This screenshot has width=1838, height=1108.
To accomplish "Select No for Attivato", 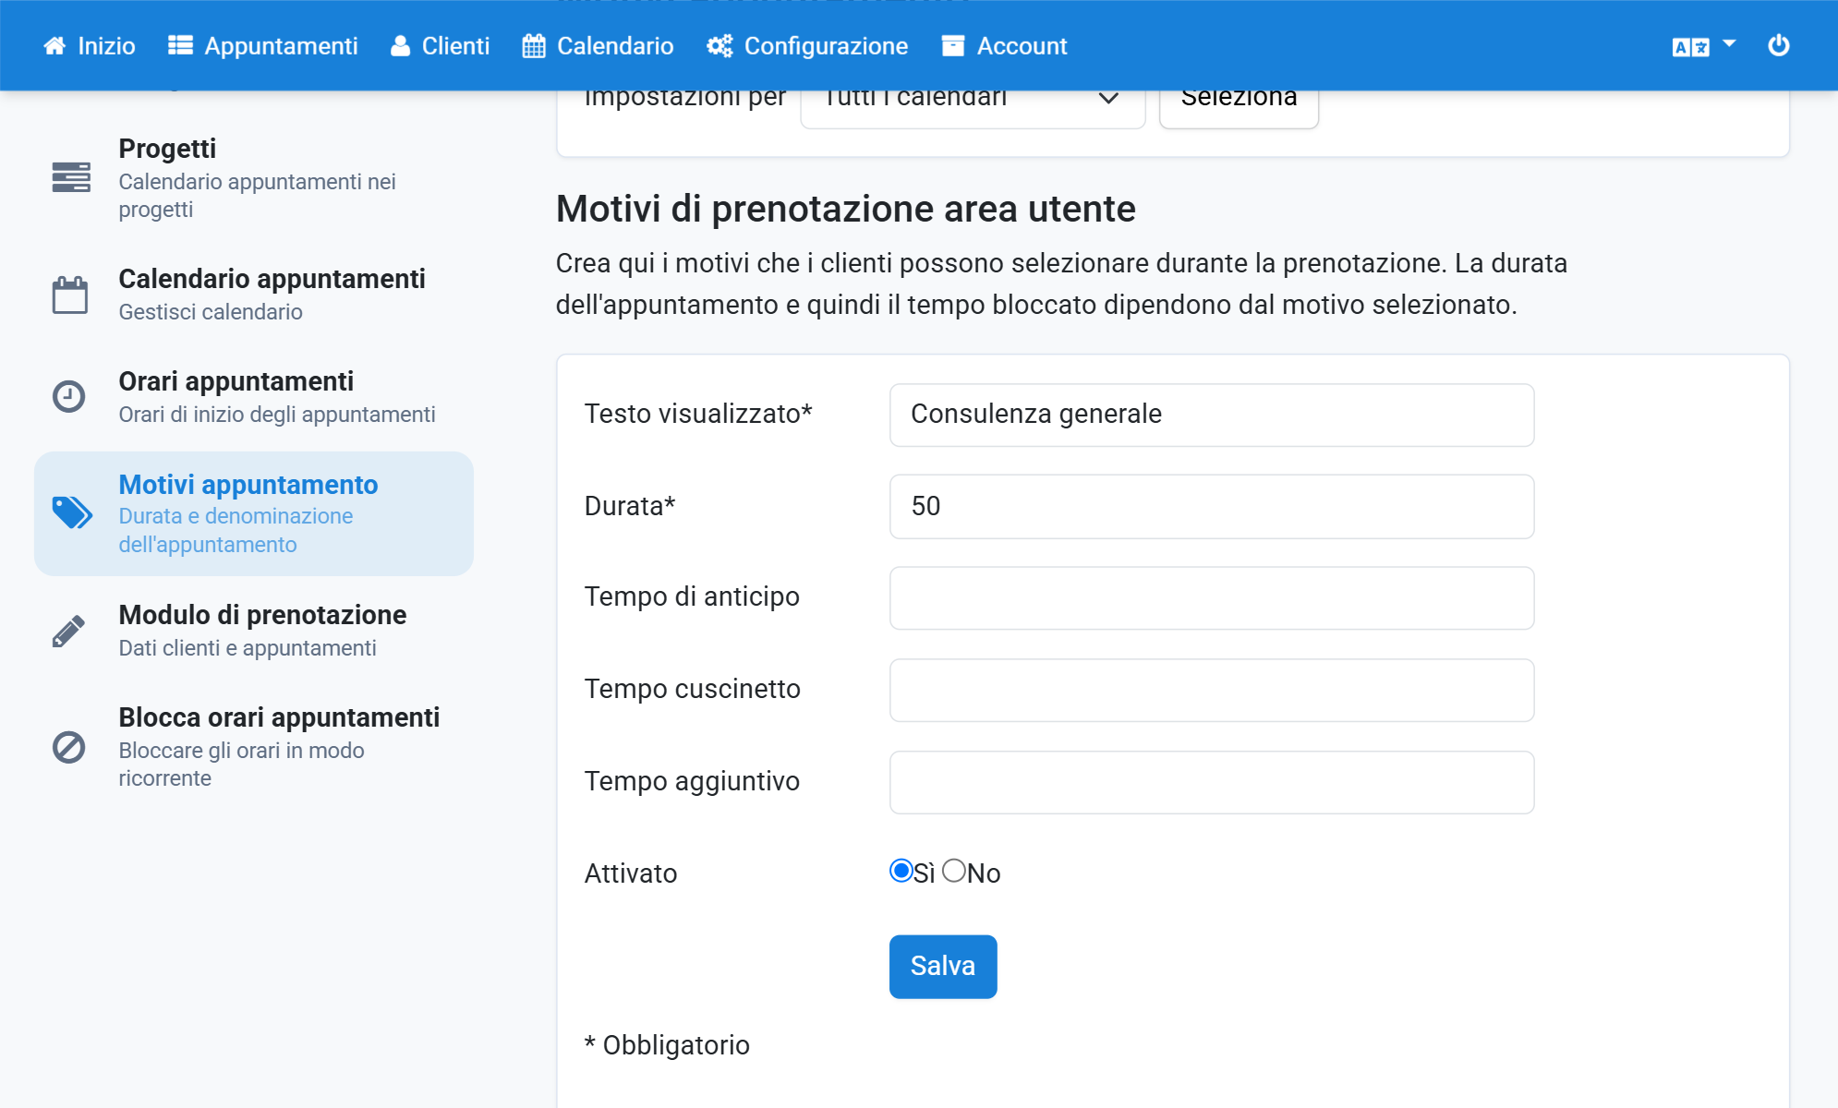I will coord(954,871).
